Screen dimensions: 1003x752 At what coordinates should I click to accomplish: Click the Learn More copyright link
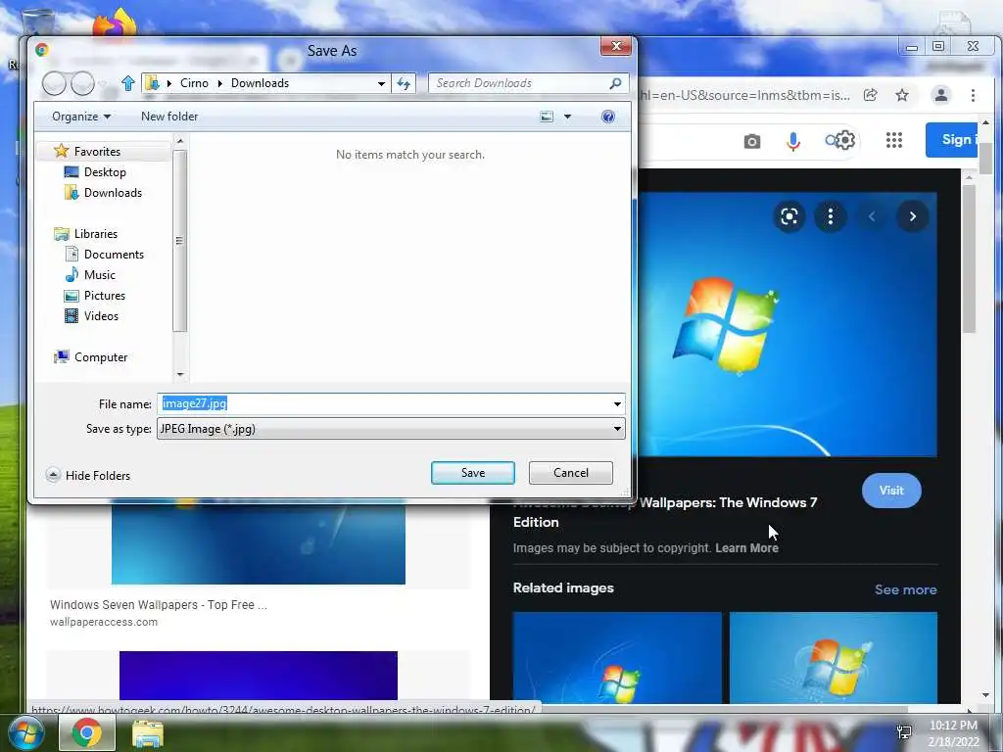click(x=746, y=548)
